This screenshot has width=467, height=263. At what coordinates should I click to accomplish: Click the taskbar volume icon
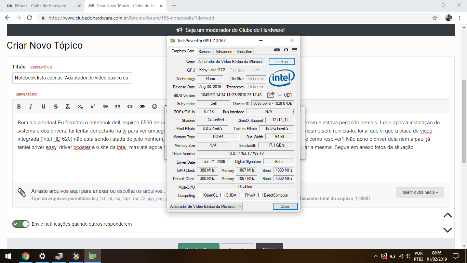coord(408,256)
